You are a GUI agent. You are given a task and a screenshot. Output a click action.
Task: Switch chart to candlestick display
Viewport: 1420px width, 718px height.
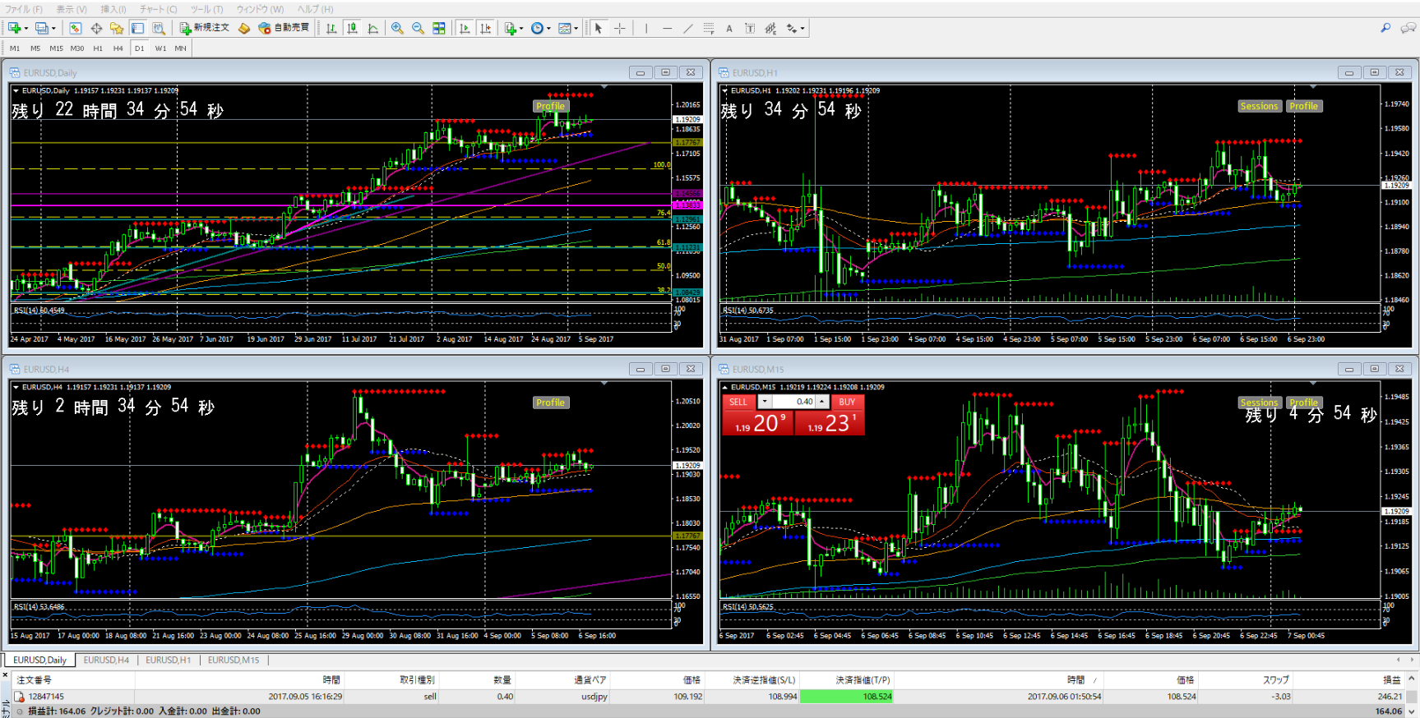[352, 28]
